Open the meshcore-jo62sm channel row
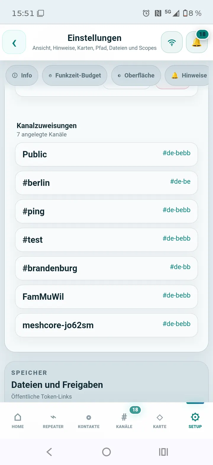 point(106,325)
